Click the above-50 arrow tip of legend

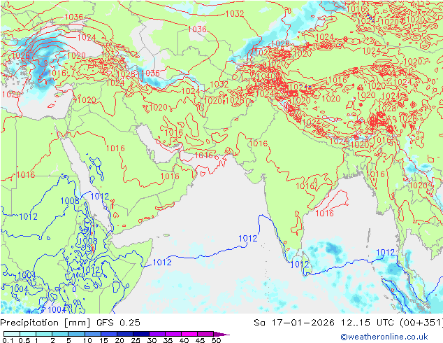[x=221, y=334]
